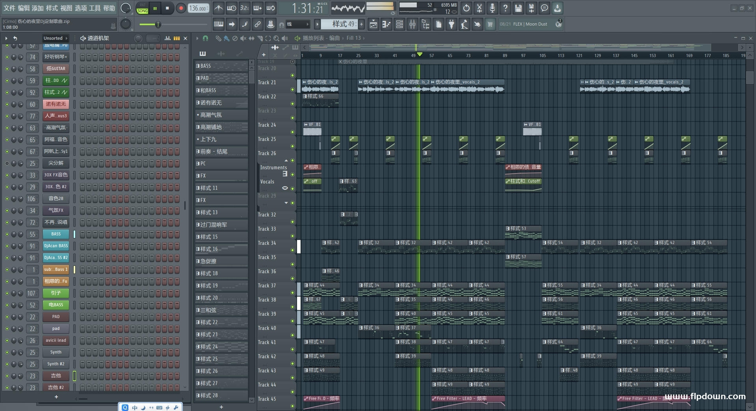Viewport: 756px width, 411px height.
Task: Open the 工具 menu
Action: click(95, 8)
